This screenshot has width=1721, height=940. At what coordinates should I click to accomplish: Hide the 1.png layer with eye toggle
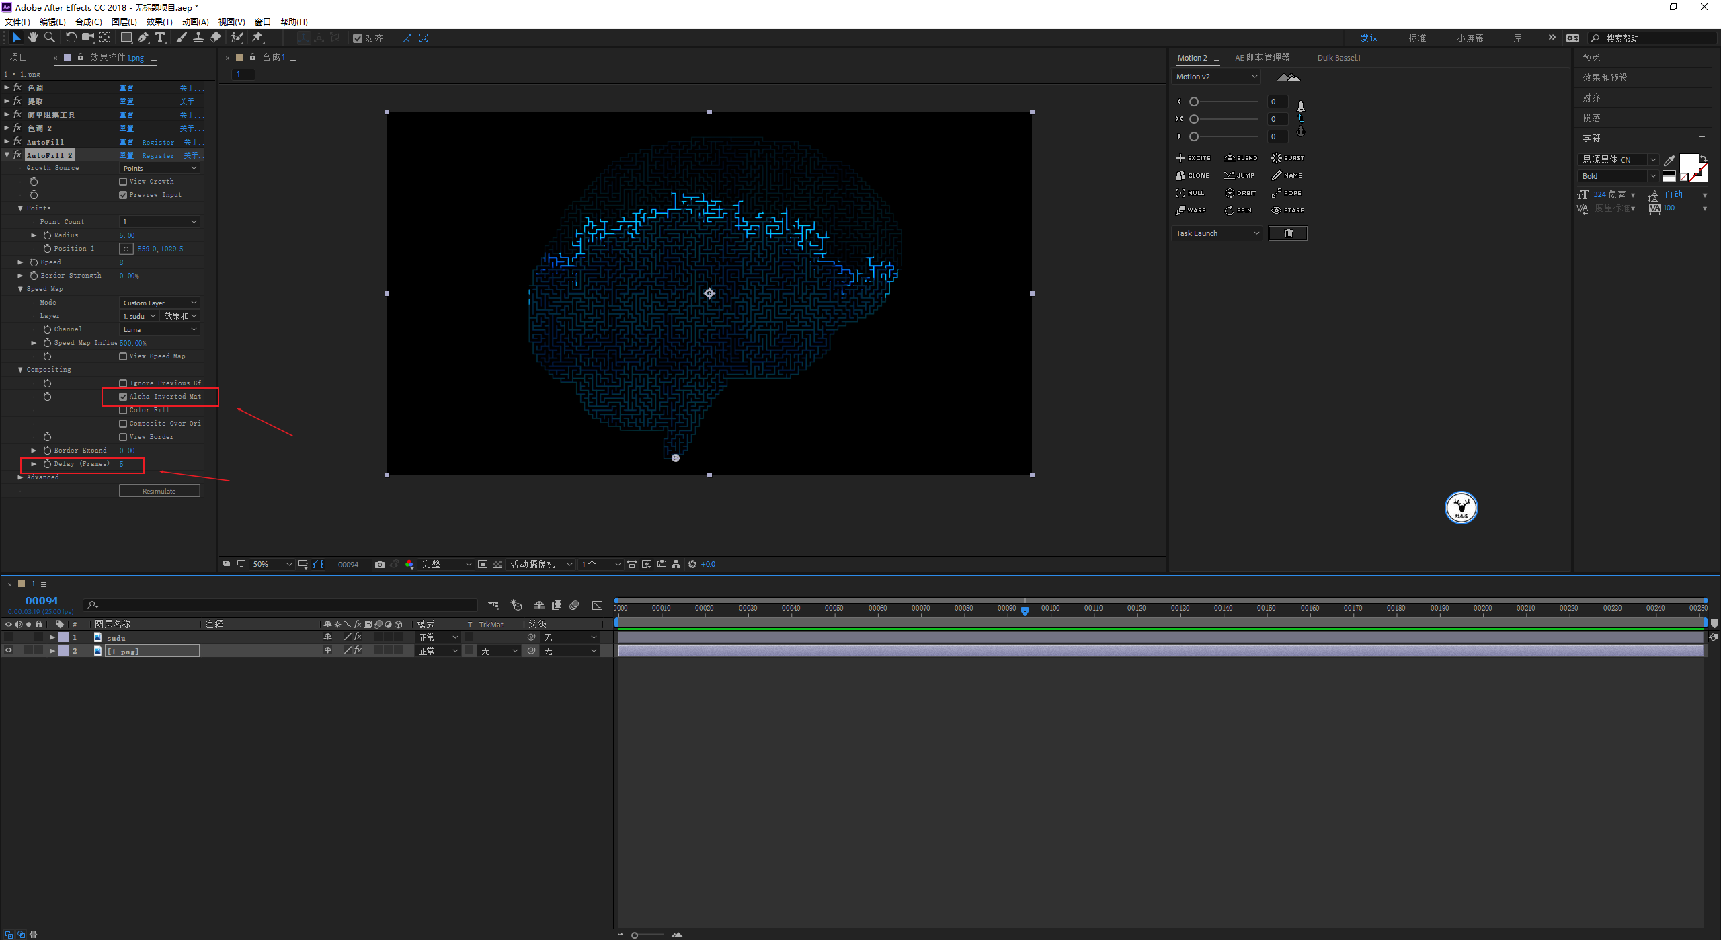coord(9,650)
